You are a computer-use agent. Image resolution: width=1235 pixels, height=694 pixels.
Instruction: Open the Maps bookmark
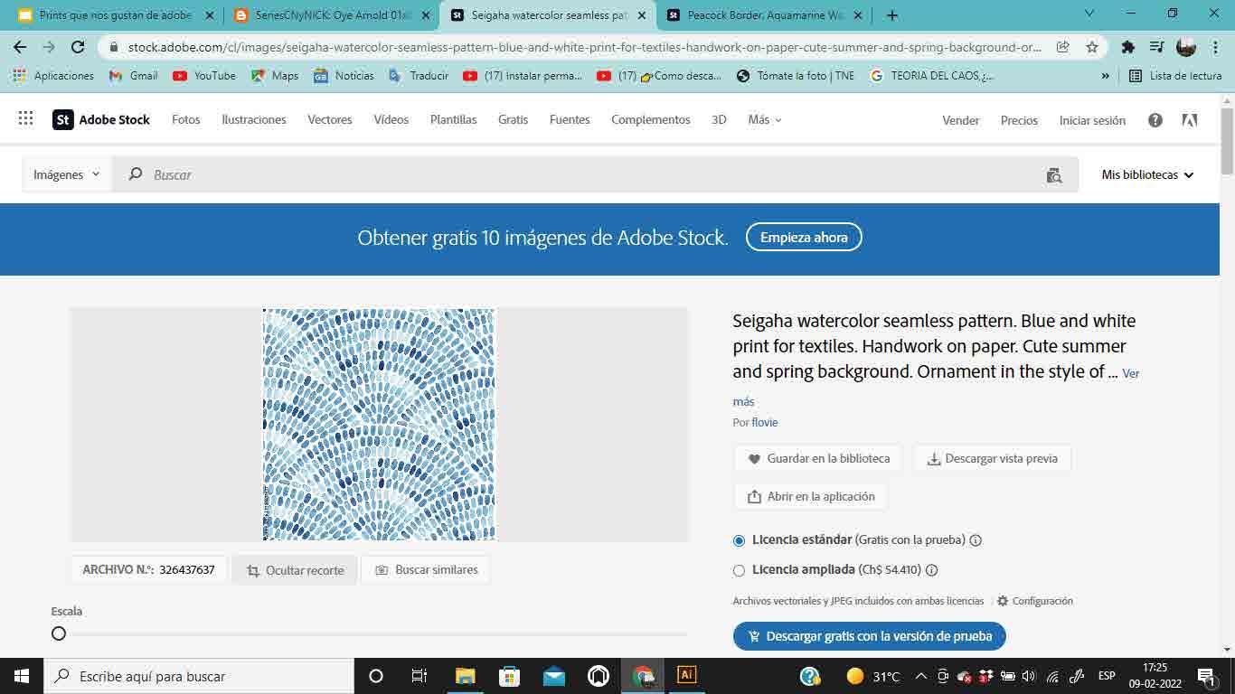[275, 76]
